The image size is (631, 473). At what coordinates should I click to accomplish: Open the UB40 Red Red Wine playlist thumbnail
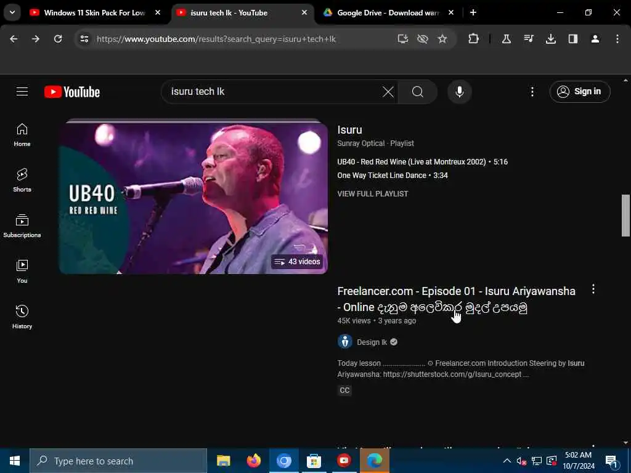click(193, 197)
